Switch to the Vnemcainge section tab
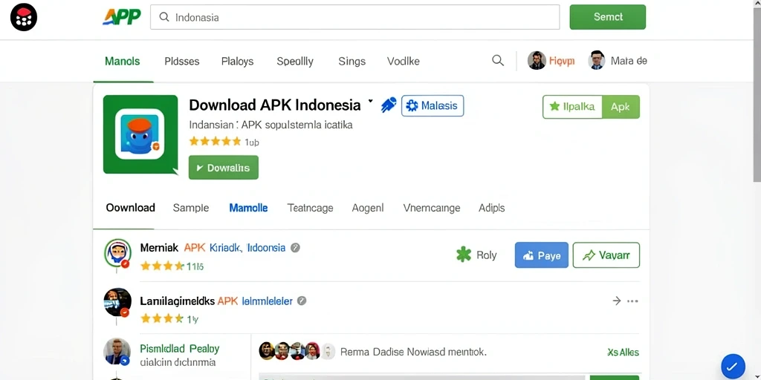The height and width of the screenshot is (380, 761). point(432,208)
